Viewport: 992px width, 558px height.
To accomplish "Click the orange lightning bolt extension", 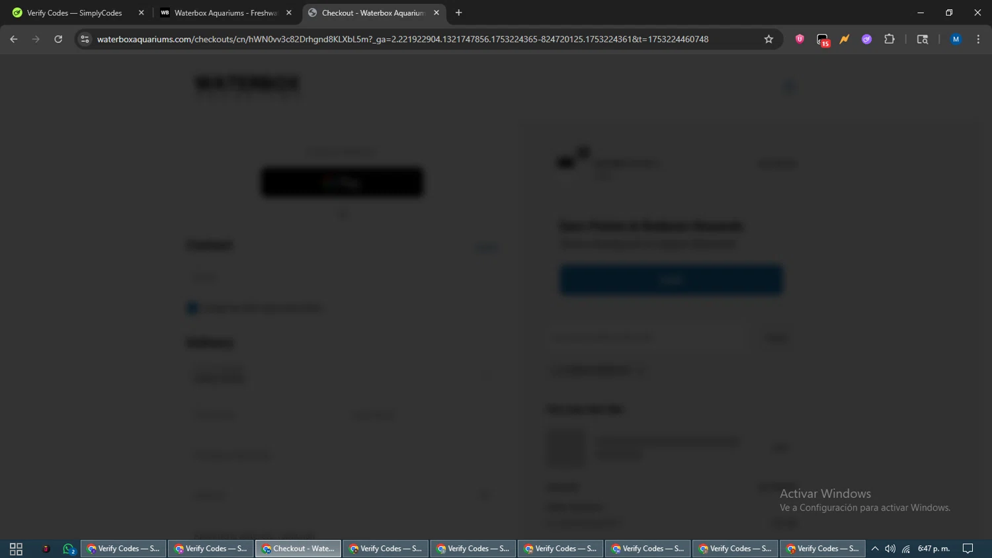I will [845, 39].
